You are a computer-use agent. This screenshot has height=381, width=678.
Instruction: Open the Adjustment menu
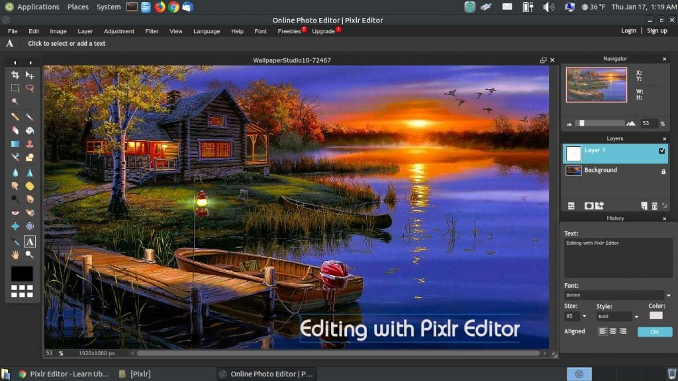(119, 31)
